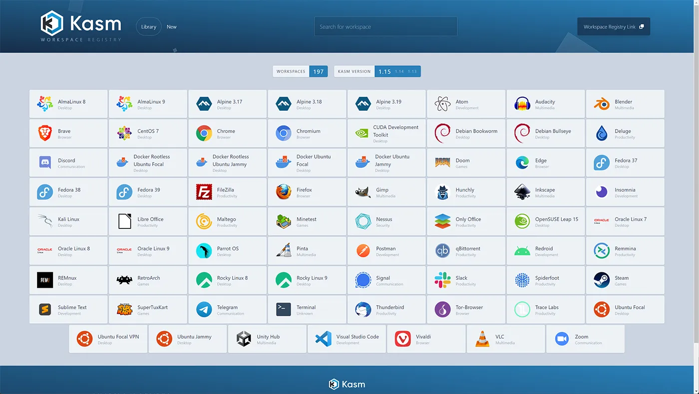Click the Kali Linux dragon icon
699x394 pixels.
(45, 221)
